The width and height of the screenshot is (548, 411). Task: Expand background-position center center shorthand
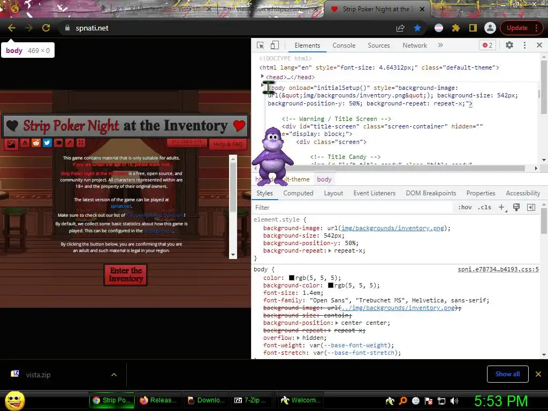[337, 323]
